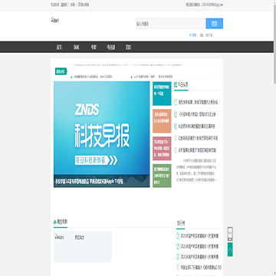The width and height of the screenshot is (276, 276).
Task: Click the green back-to-top arrow button
Action: point(230,250)
